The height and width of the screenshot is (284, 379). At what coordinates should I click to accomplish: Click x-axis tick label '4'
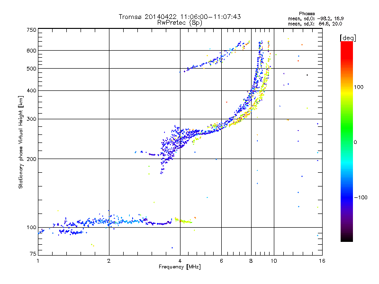tap(180, 261)
